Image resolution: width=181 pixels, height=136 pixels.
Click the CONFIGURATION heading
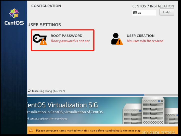pos(46,6)
